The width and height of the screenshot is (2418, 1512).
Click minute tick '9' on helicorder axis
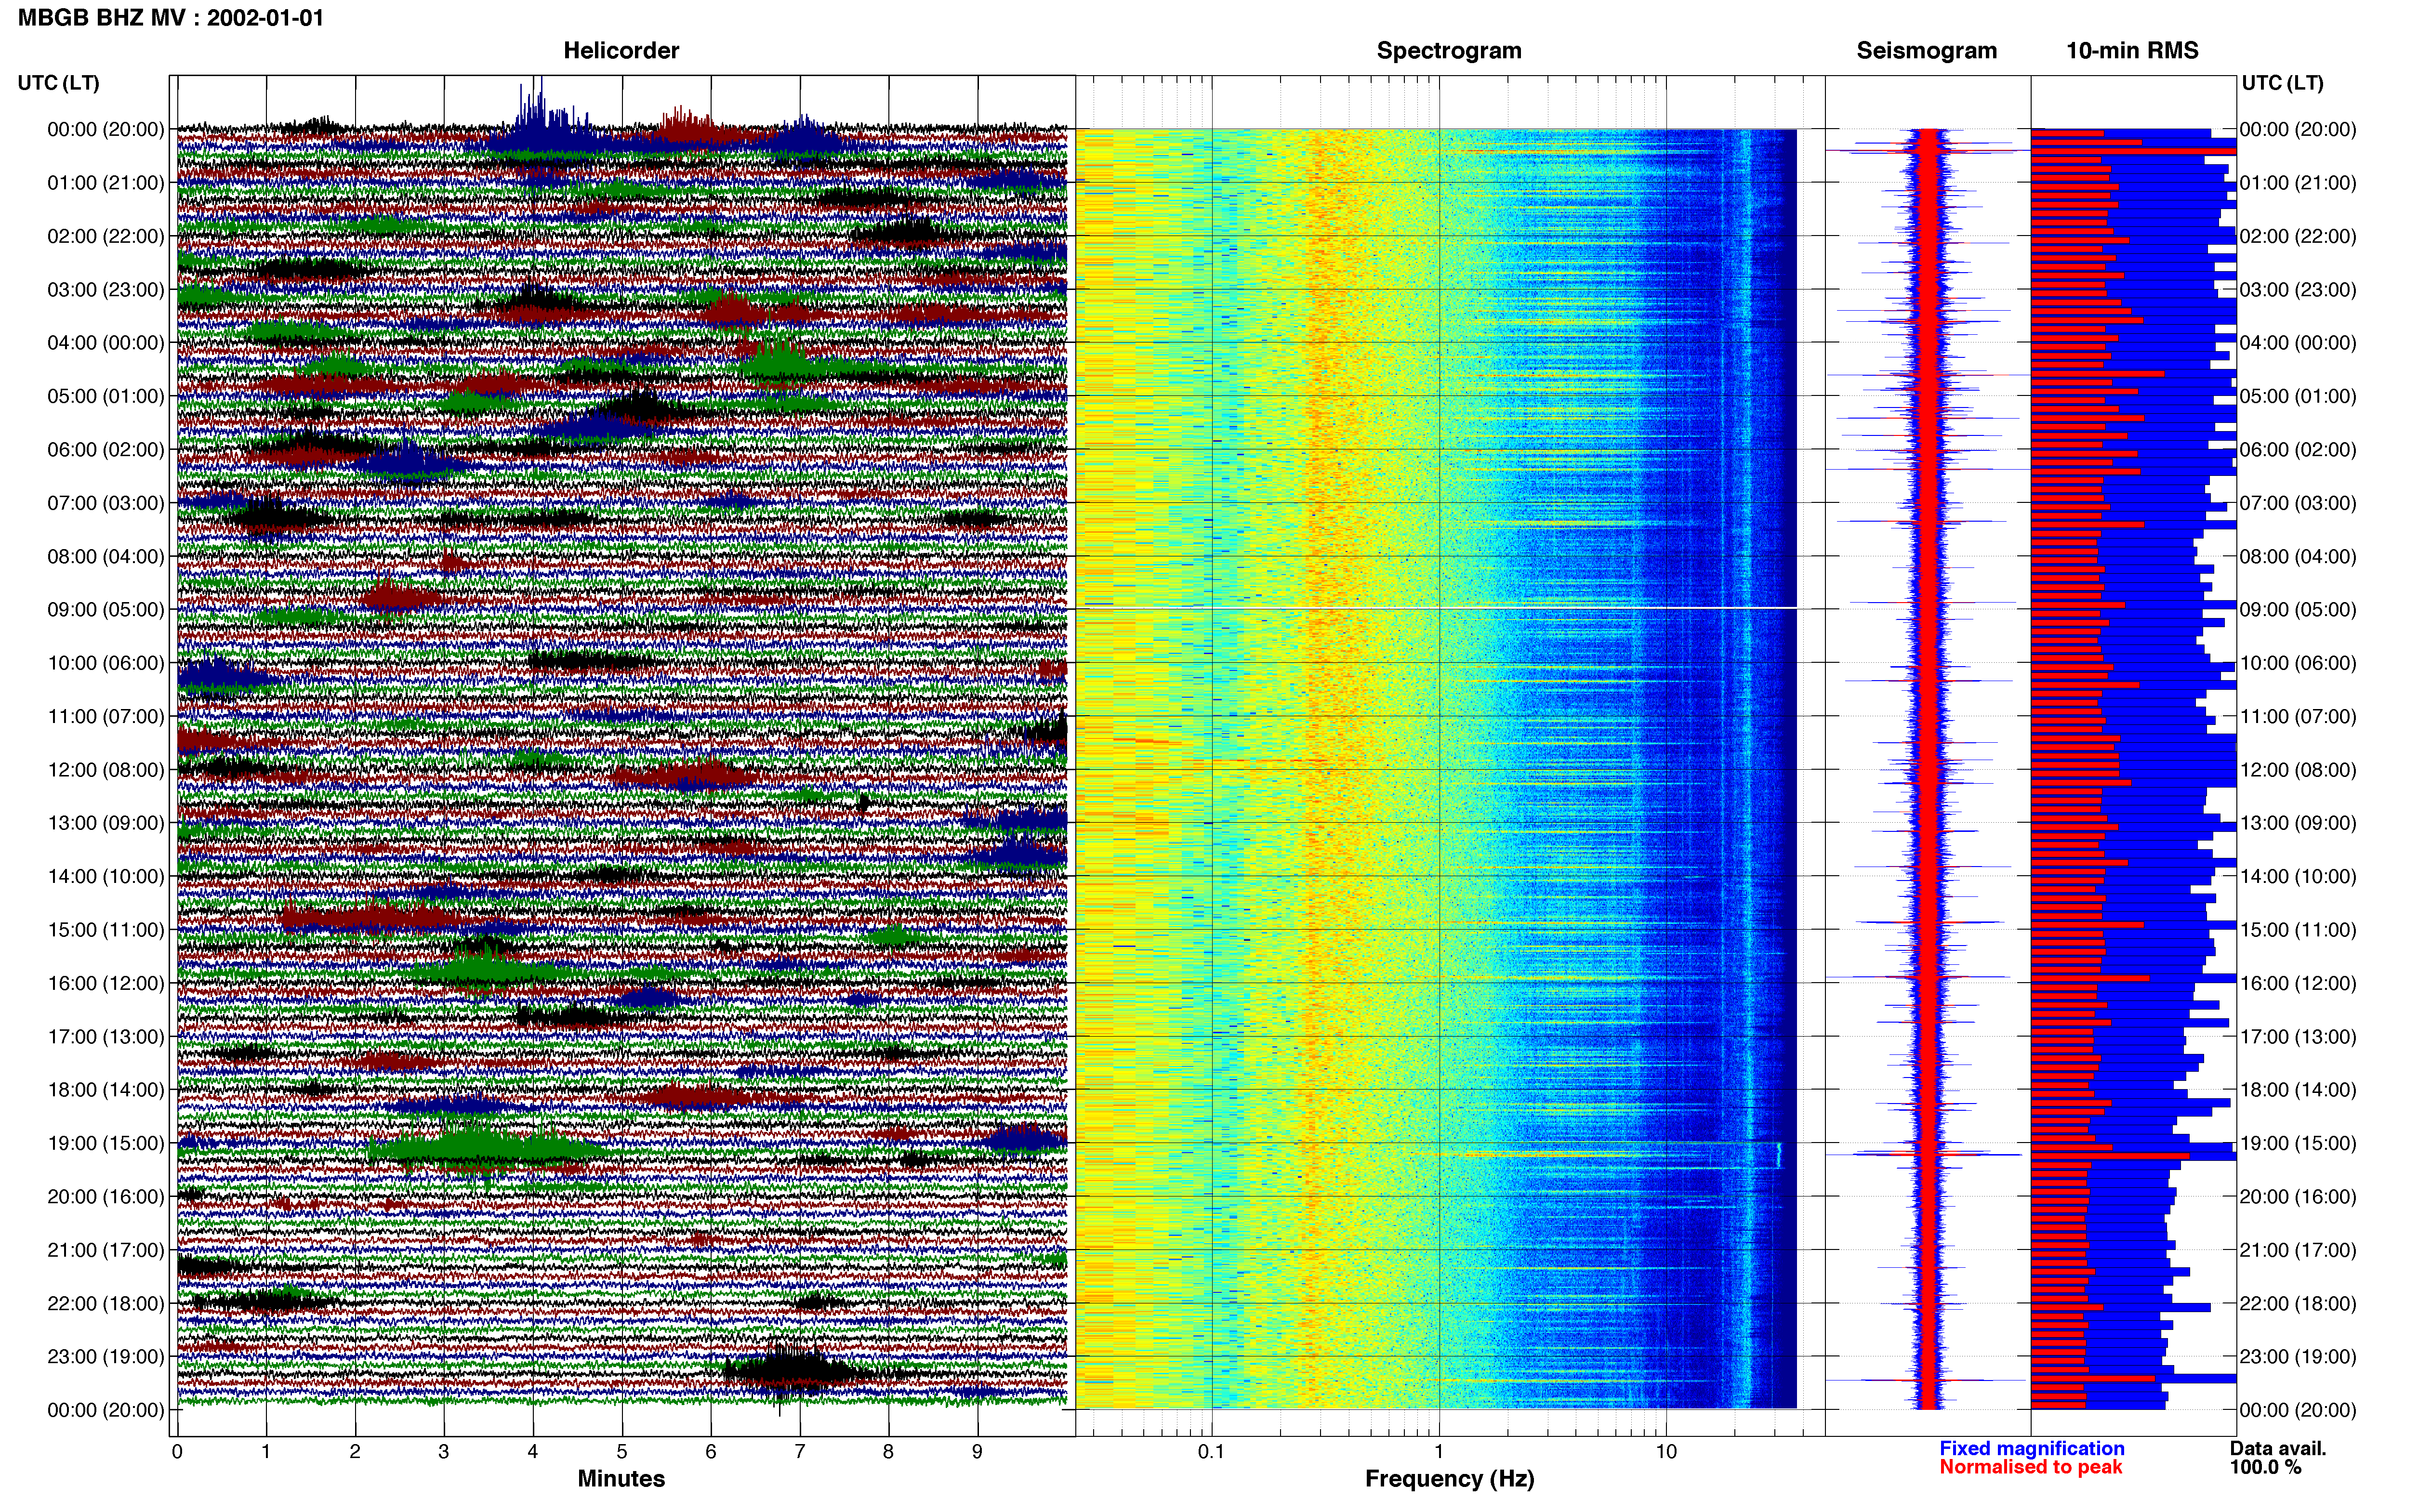(978, 1452)
